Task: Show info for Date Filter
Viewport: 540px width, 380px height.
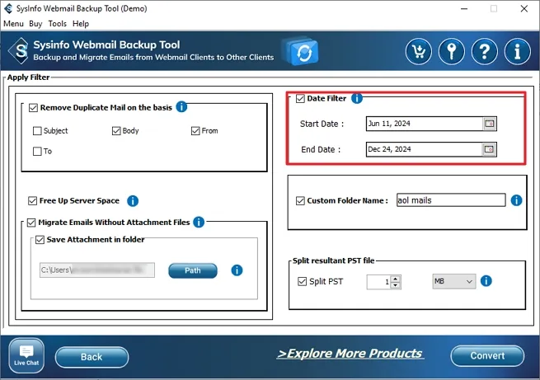Action: tap(357, 98)
